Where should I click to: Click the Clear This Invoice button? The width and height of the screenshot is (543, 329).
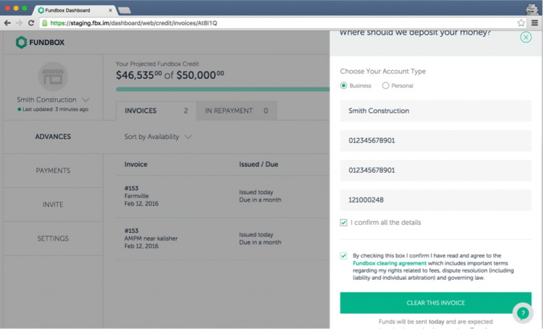click(x=435, y=303)
